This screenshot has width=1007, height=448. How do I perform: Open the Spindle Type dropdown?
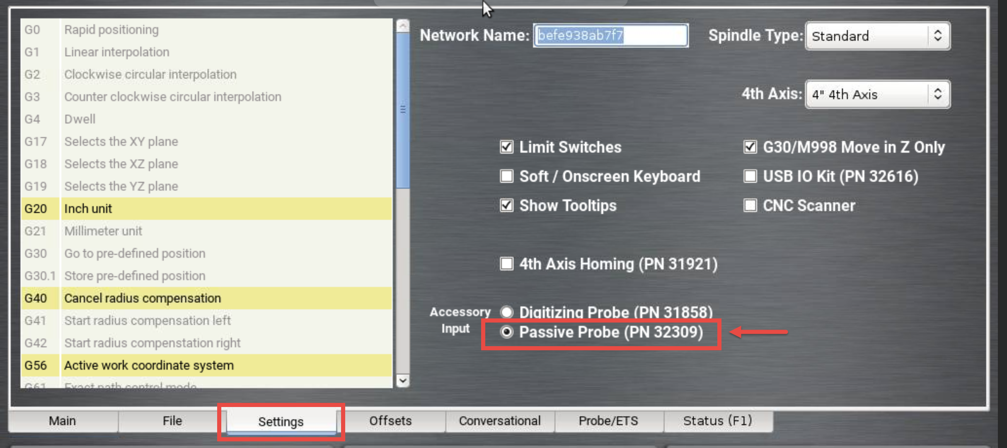(x=877, y=36)
